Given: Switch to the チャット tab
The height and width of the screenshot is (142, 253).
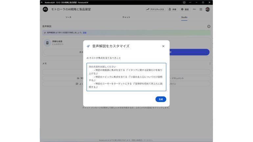Looking at the screenshot, I should click(x=126, y=17).
